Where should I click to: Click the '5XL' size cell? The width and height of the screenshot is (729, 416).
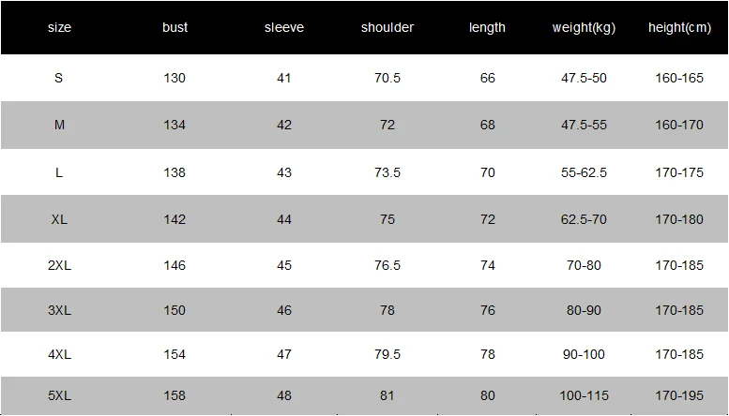click(x=59, y=395)
